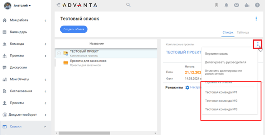Click the fact date 14.03.2024
Screen dimensions: 265x135
[192, 79]
